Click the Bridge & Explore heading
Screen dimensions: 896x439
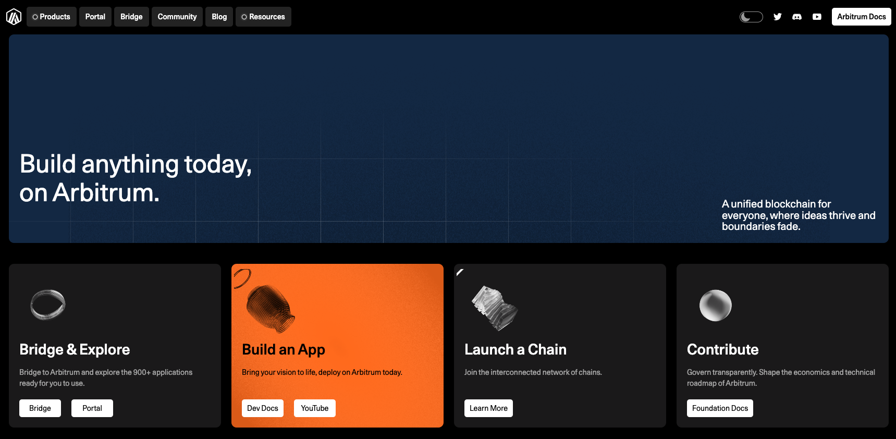[x=75, y=349]
